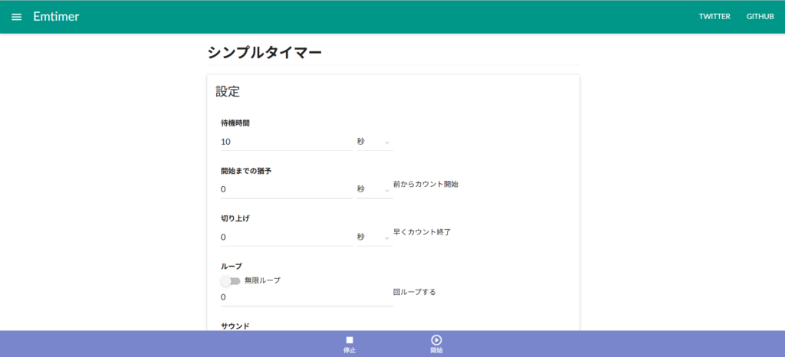Click the 無限ループ label text
This screenshot has width=785, height=357.
coord(262,280)
